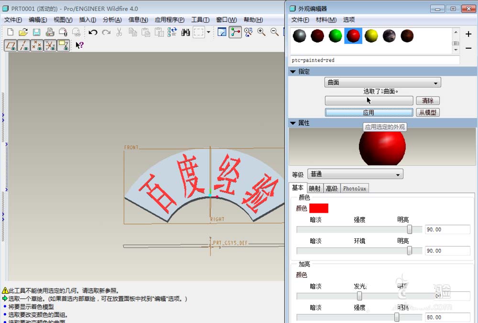Click the 从模型 button

tap(428, 112)
